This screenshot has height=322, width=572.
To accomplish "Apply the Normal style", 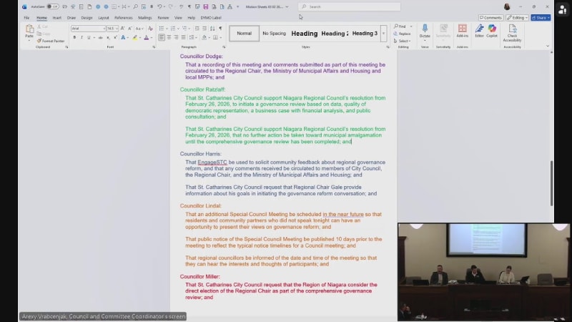I will [244, 33].
